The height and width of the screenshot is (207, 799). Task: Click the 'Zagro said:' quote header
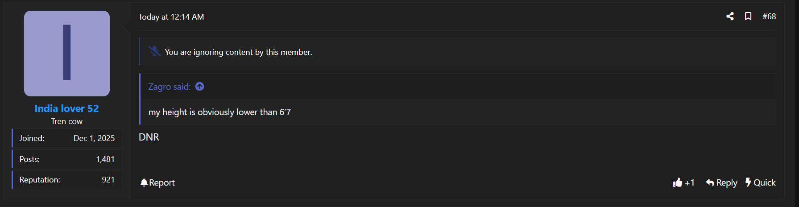coord(169,87)
